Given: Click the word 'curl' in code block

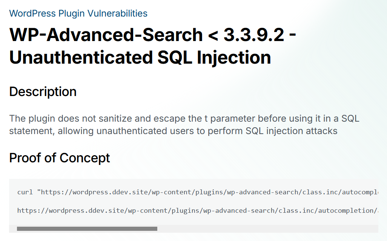Looking at the screenshot, I should (25, 192).
